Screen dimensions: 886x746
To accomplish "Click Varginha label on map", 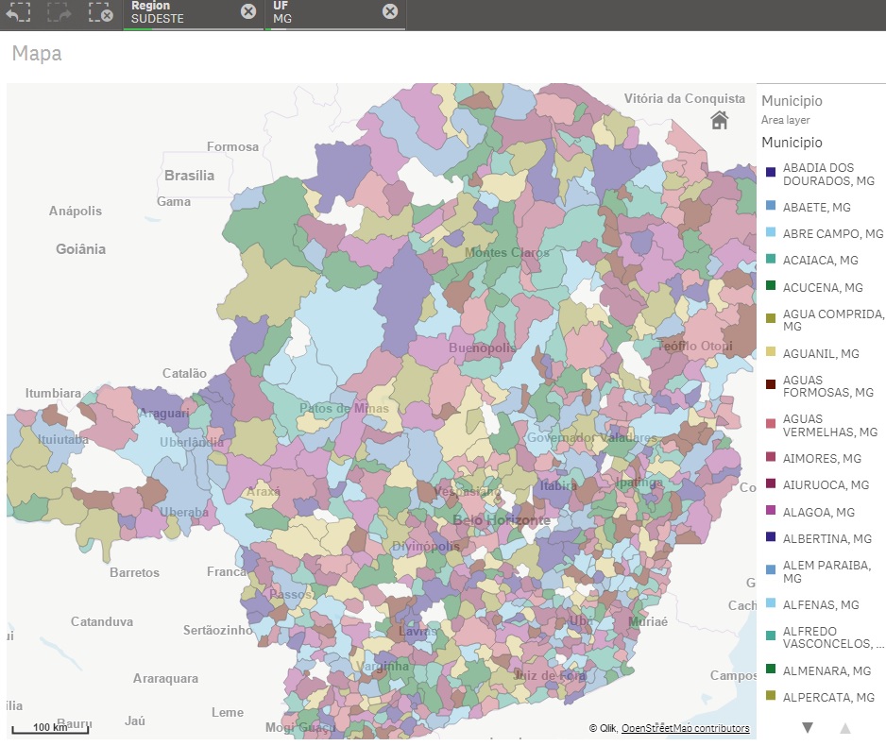I will point(383,667).
